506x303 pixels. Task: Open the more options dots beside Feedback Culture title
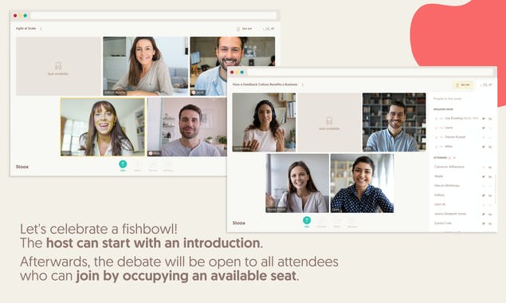(x=303, y=85)
